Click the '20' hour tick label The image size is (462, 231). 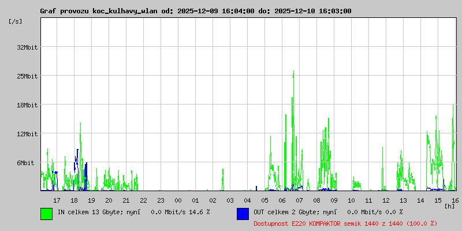109,200
